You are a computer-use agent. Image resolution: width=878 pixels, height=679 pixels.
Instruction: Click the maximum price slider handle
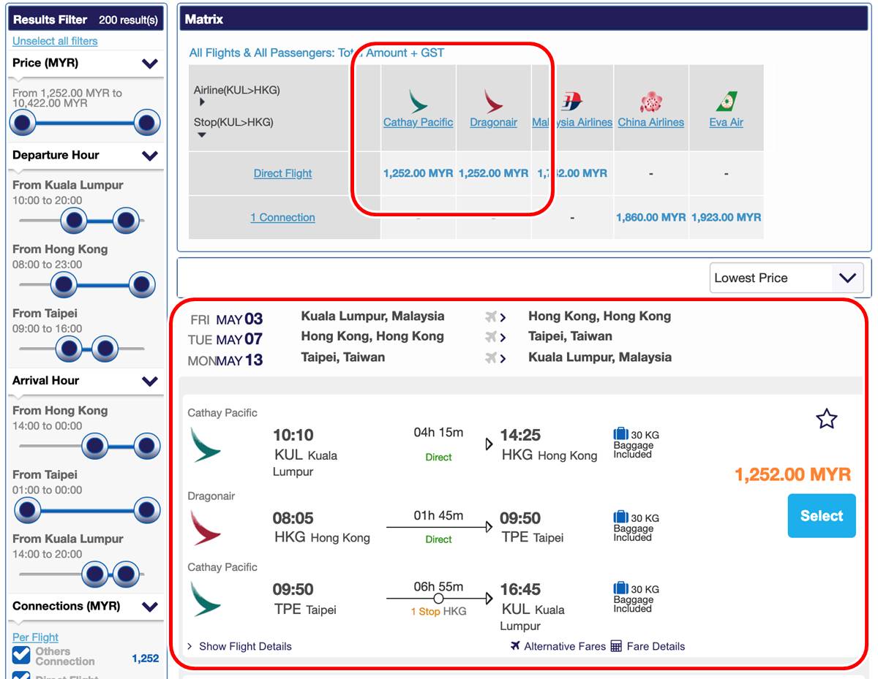147,123
